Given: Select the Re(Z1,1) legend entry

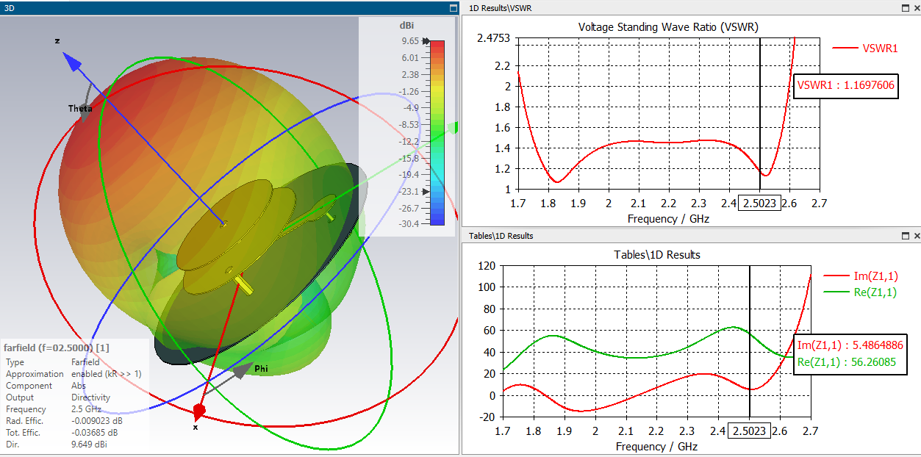Looking at the screenshot, I should (861, 292).
